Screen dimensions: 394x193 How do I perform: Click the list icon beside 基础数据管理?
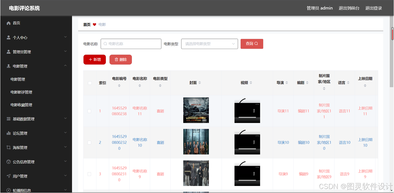click(9, 119)
